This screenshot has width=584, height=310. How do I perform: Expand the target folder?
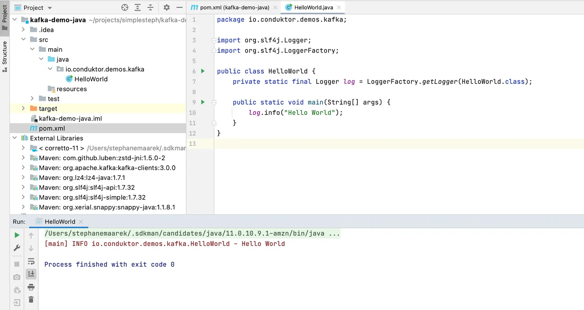(23, 108)
